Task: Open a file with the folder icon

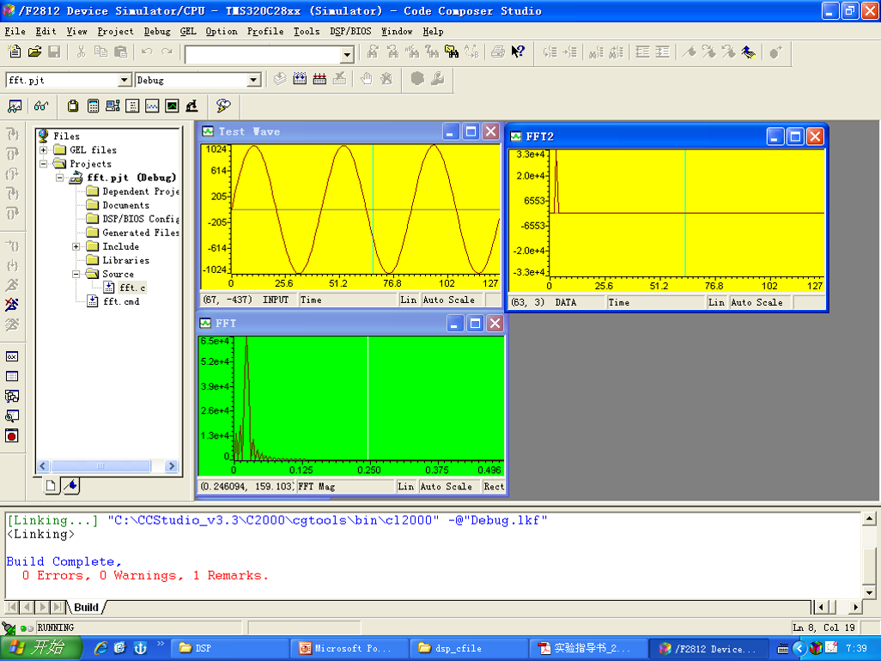Action: click(x=35, y=52)
